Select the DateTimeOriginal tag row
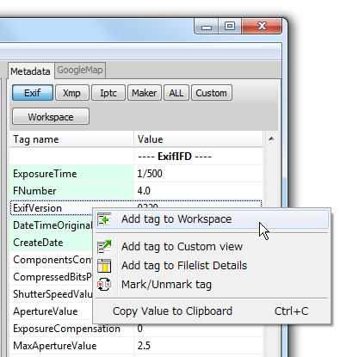The width and height of the screenshot is (340, 357). pyautogui.click(x=51, y=225)
